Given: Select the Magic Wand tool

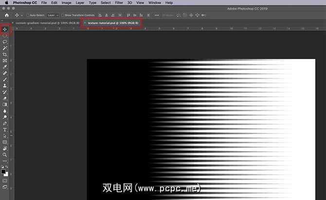Looking at the screenshot, I should (5, 48).
